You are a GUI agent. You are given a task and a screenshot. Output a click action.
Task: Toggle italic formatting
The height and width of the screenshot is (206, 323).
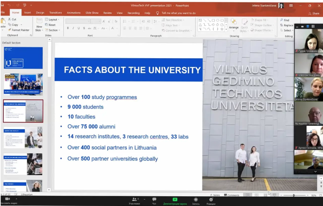pyautogui.click(x=73, y=28)
